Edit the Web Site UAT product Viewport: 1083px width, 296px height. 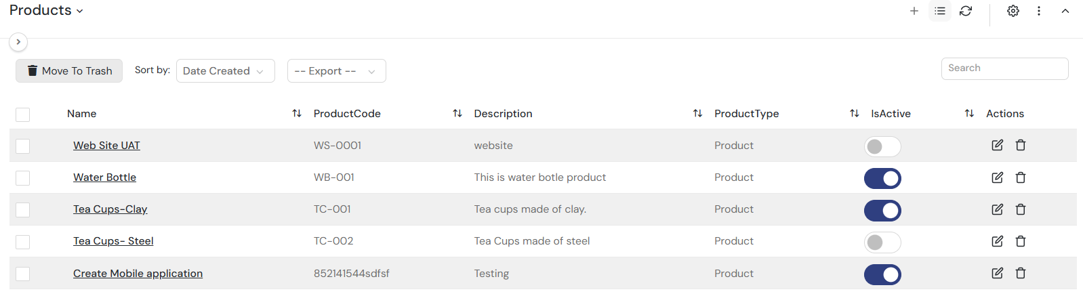click(x=997, y=145)
